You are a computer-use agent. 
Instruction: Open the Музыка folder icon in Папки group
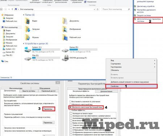click(28, 37)
